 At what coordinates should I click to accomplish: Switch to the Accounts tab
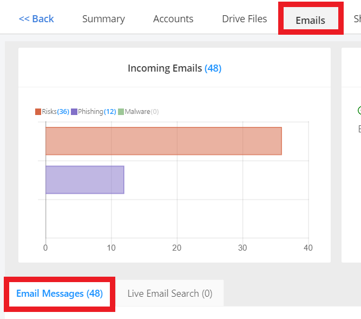[x=173, y=19]
